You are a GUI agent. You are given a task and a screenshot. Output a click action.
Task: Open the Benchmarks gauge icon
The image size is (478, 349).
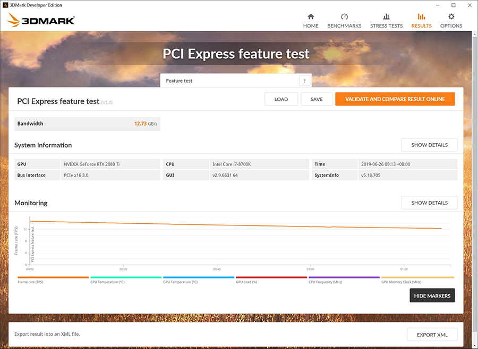pos(344,16)
